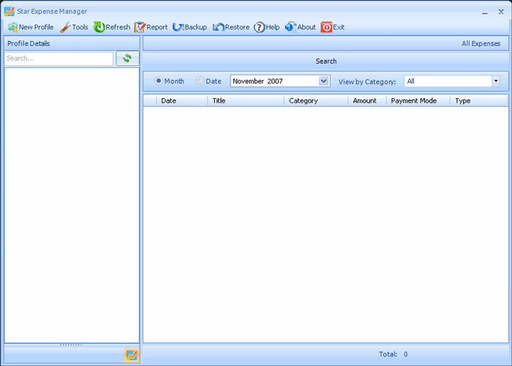Click the green profile refresh button beside Search
Screen dimensions: 512x366
tap(127, 59)
